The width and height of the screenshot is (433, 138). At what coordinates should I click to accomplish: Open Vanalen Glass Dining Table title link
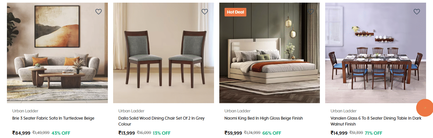point(376,121)
